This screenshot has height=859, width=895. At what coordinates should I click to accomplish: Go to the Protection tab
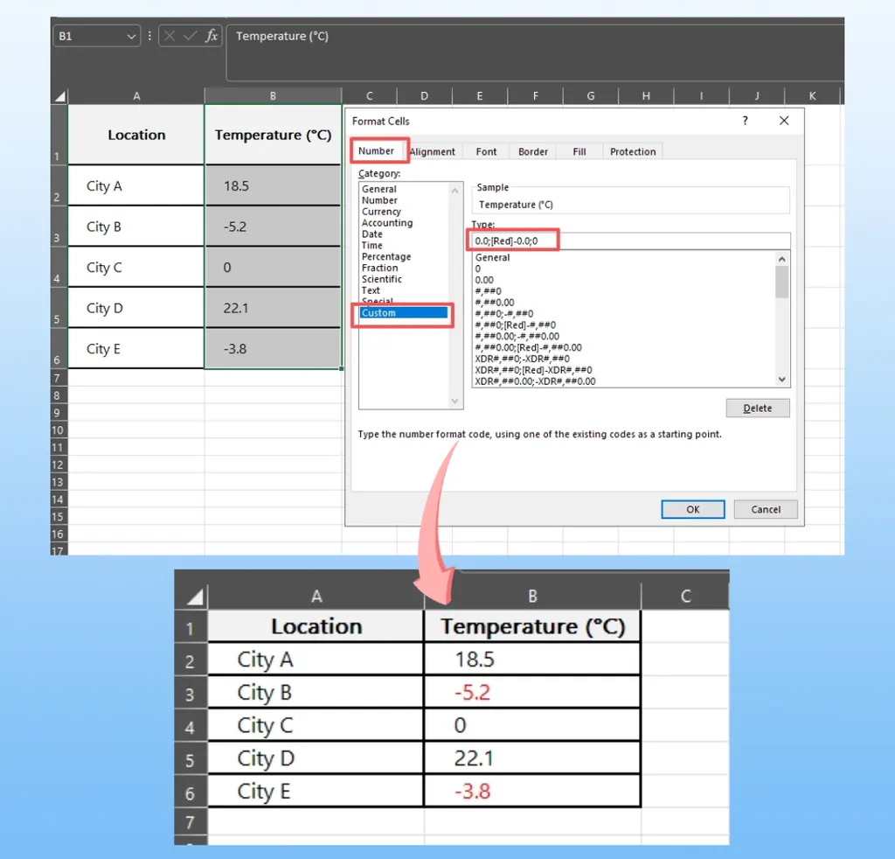(633, 151)
